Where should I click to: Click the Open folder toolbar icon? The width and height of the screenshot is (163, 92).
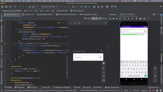pyautogui.click(x=2, y=7)
